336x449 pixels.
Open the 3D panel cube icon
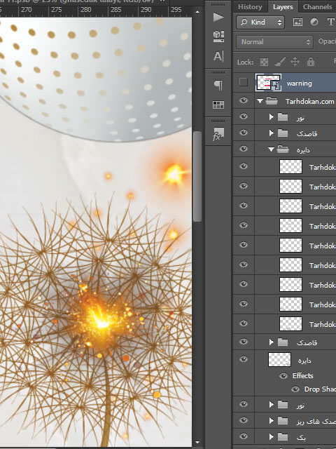pos(218,36)
